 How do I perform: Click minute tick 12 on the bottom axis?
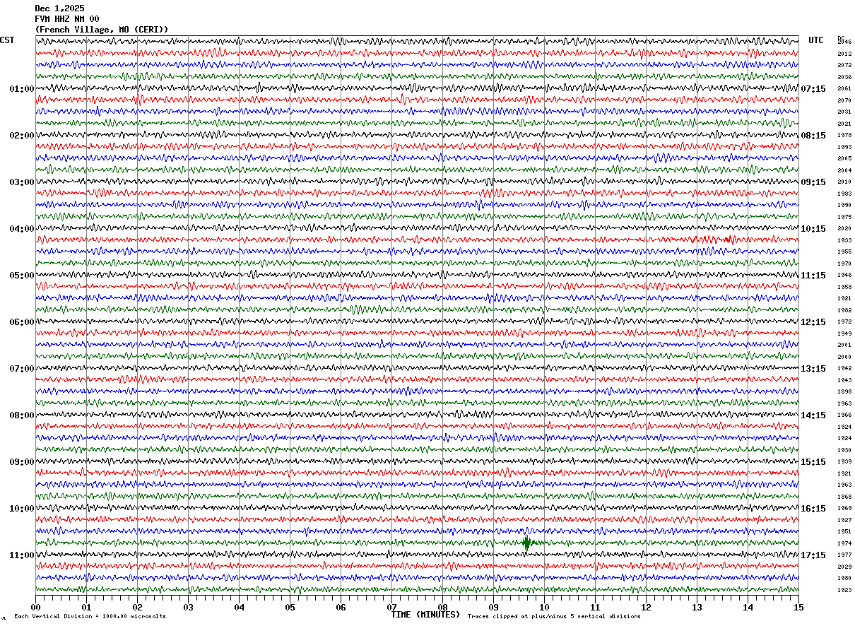coord(646,607)
